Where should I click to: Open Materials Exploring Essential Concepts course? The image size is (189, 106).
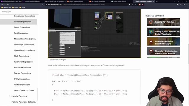click(163, 42)
